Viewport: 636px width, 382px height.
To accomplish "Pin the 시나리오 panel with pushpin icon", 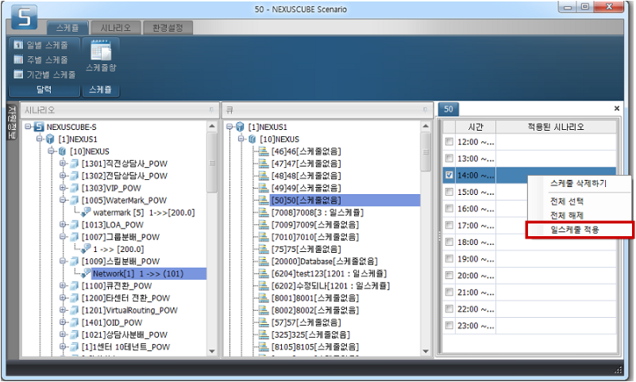I will (x=211, y=110).
